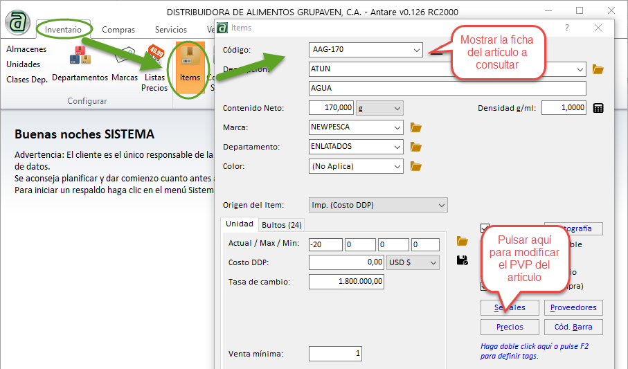
Task: Click the folder icon next to Color
Action: tap(416, 166)
